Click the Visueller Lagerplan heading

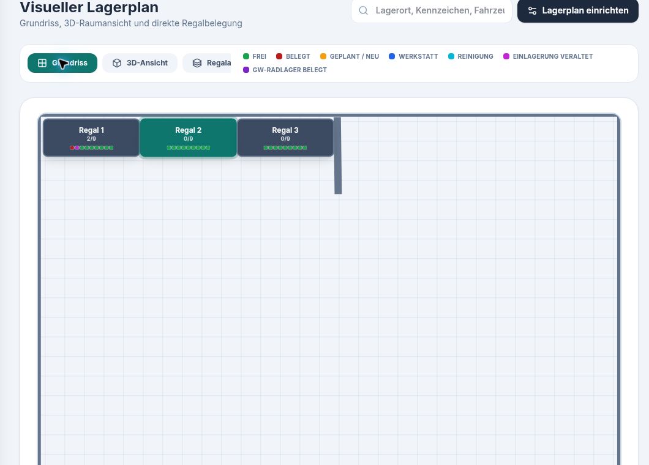(x=89, y=7)
